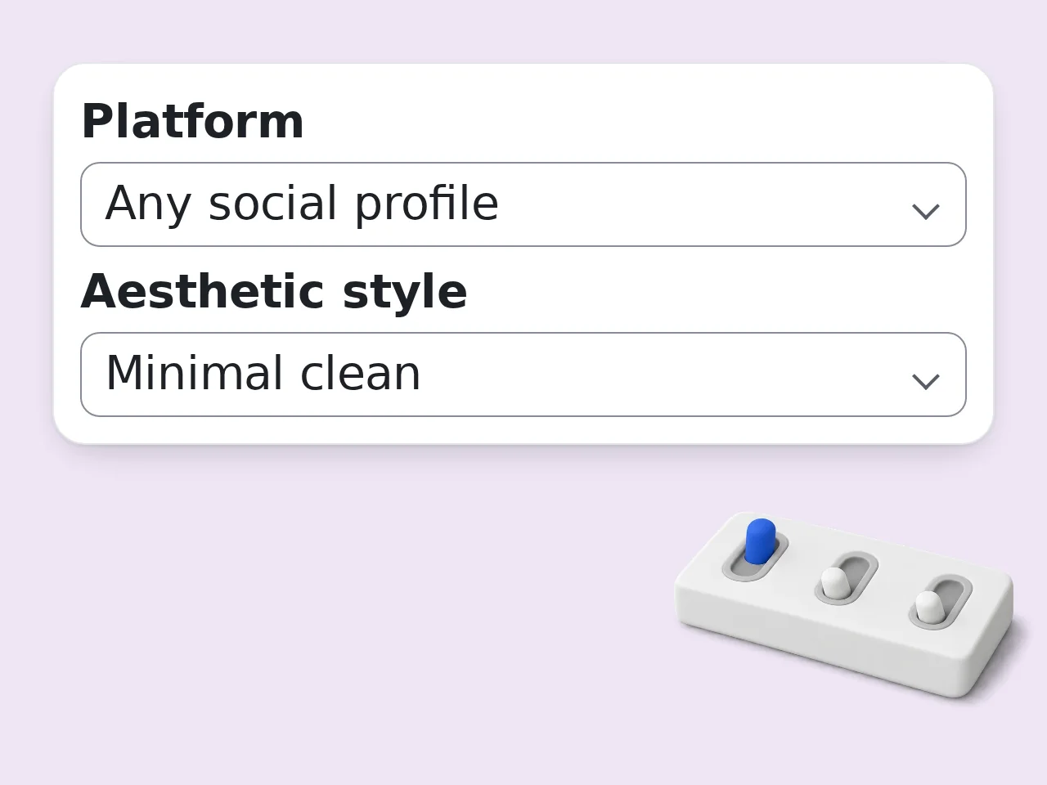Click the lavender page background below the card
Screen dimensions: 1047x785
click(x=327, y=613)
